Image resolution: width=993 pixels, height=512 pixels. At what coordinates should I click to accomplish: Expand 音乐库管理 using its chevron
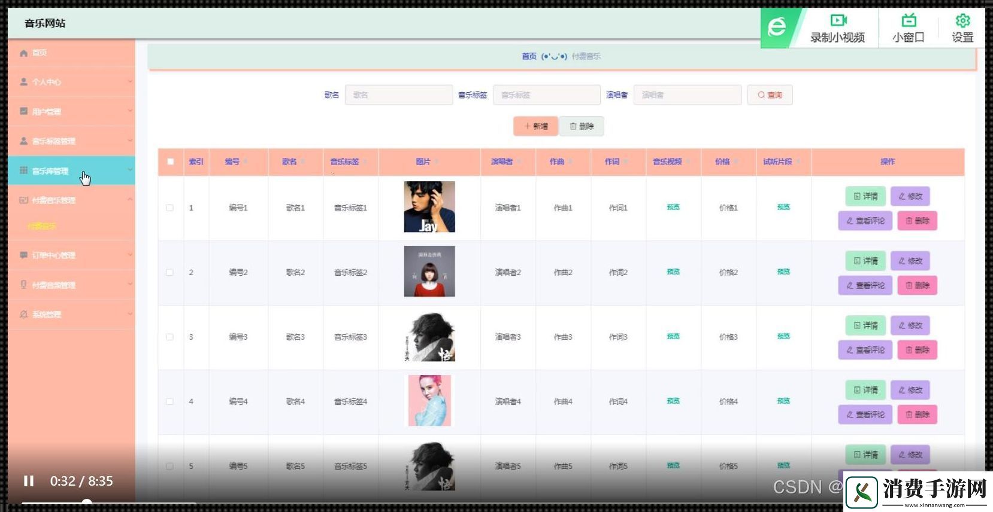(x=130, y=170)
